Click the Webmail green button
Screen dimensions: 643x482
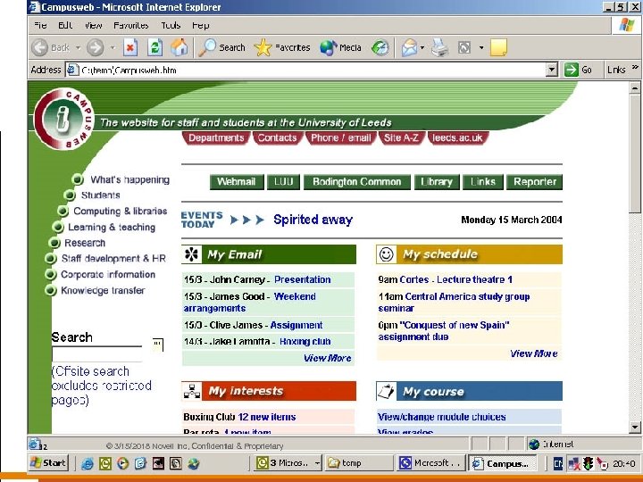237,182
